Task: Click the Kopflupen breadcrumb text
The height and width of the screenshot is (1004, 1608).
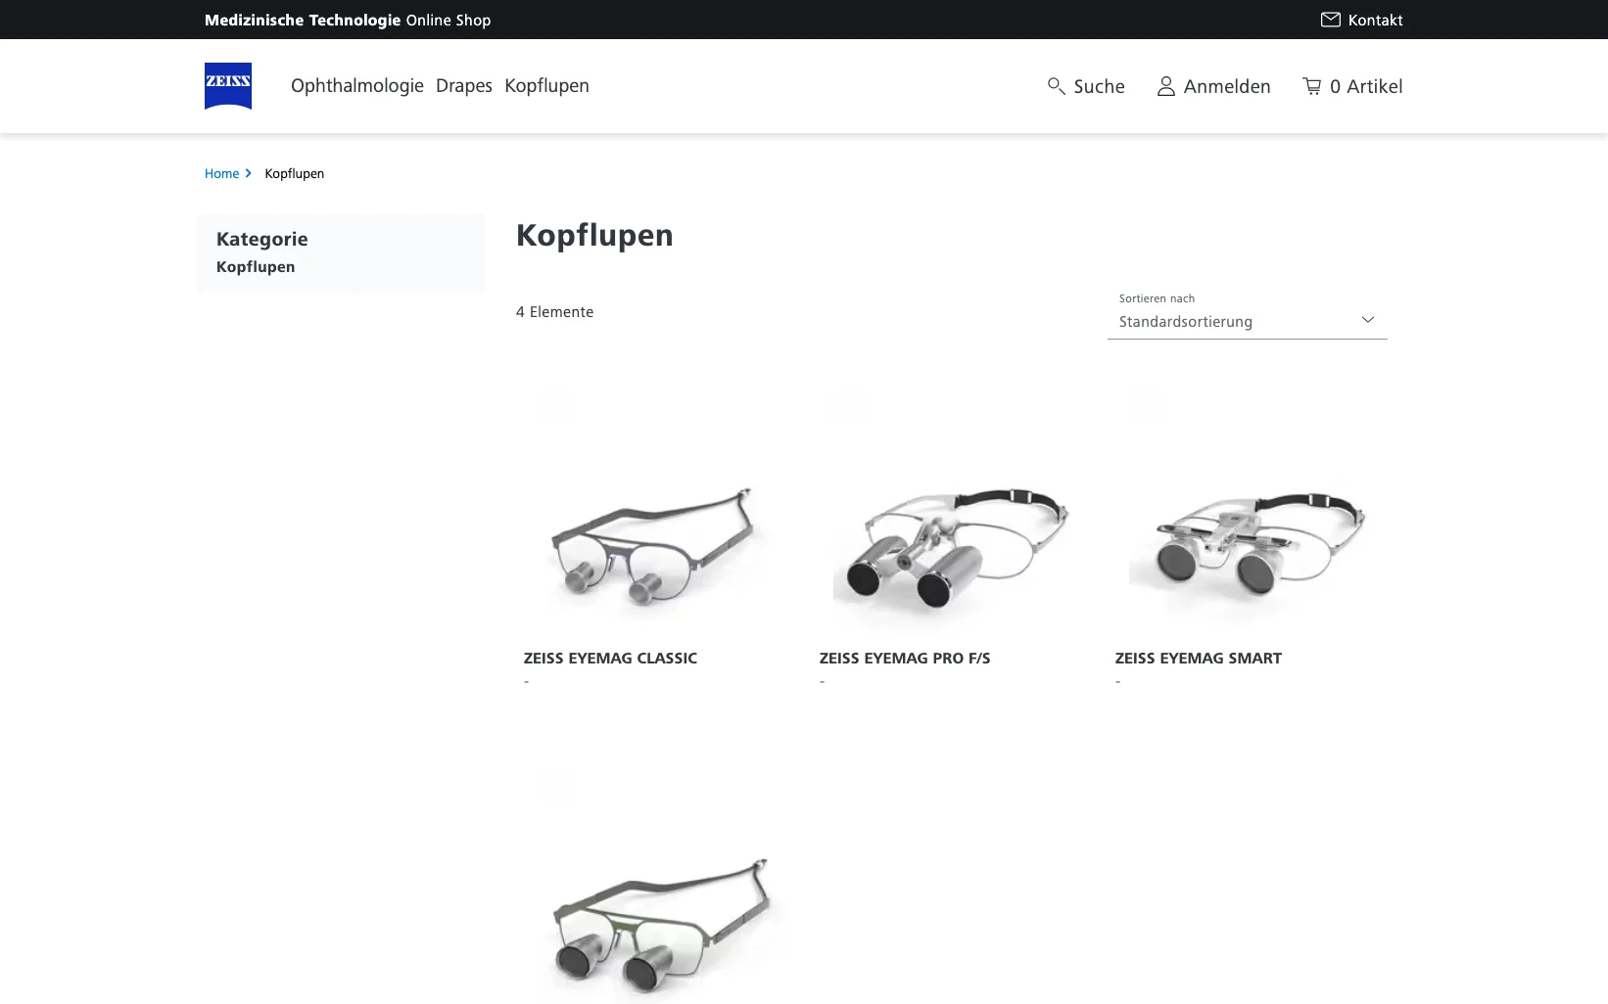Action: [294, 173]
